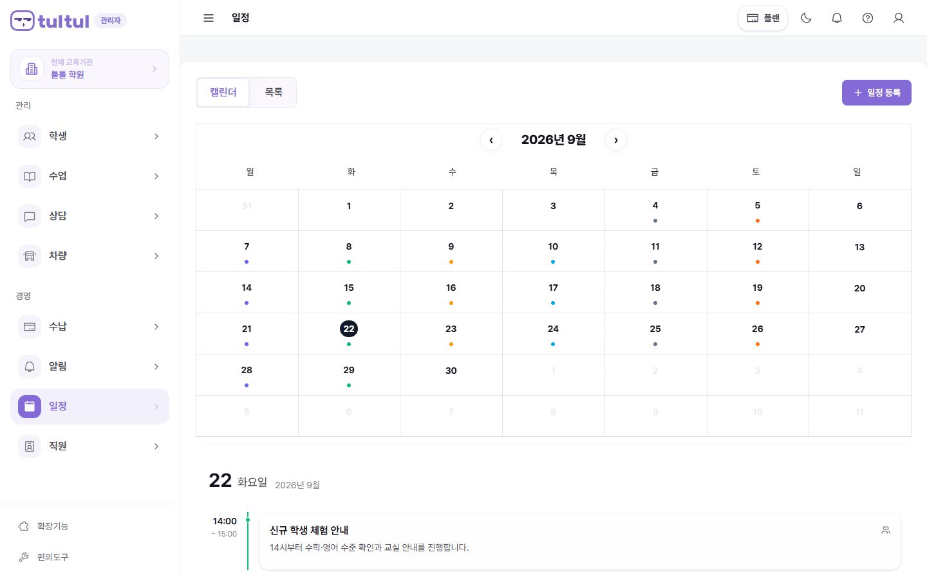This screenshot has width=927, height=579.
Task: Click the 일정 등록 button
Action: coord(877,93)
